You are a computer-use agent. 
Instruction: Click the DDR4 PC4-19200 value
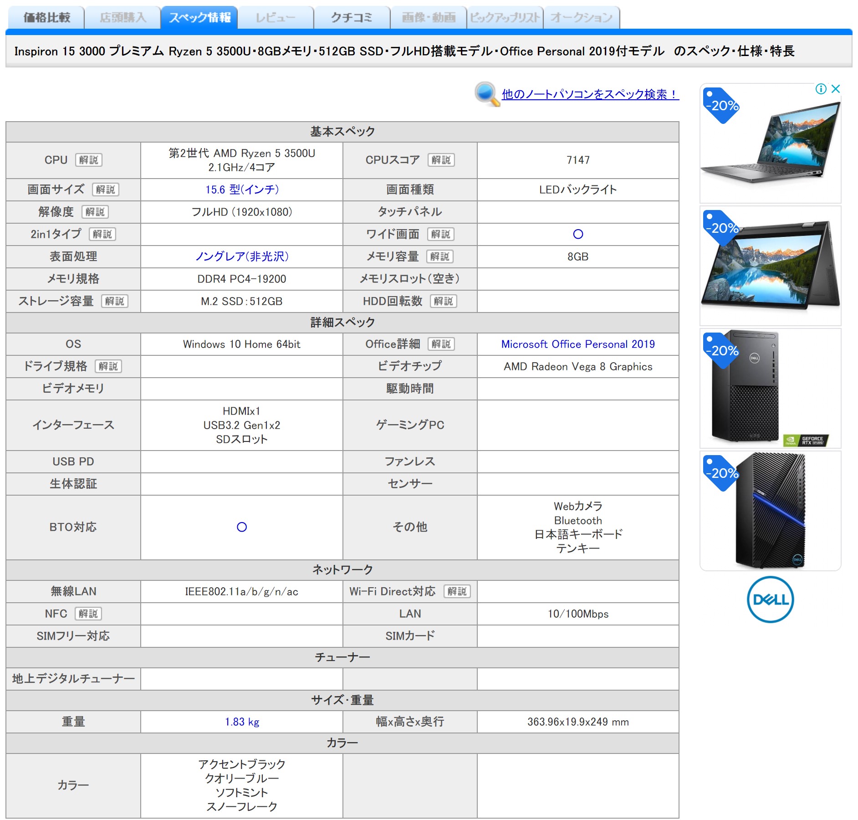242,279
